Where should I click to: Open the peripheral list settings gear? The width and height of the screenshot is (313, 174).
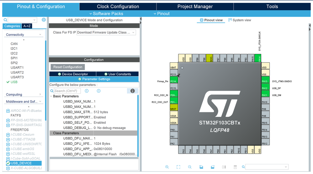coord(44,20)
